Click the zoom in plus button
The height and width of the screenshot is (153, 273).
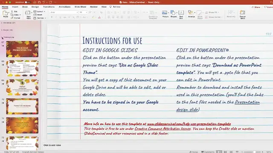[x=263, y=152]
